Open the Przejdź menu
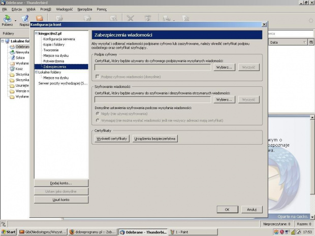 [46, 9]
